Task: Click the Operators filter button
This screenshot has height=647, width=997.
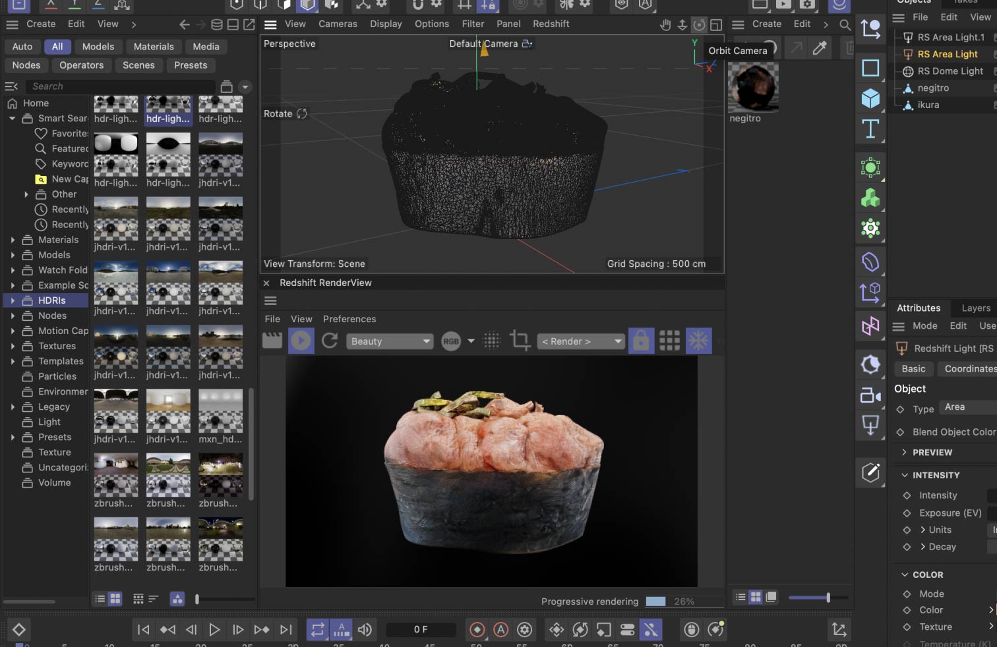Action: click(x=81, y=65)
